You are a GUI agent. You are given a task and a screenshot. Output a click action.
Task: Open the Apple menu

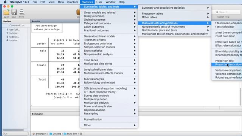(x=5, y=2)
